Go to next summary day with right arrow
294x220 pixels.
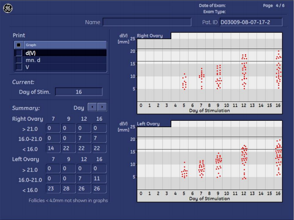pos(102,107)
